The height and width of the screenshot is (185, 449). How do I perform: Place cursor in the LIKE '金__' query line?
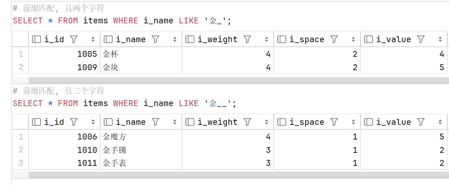125,104
